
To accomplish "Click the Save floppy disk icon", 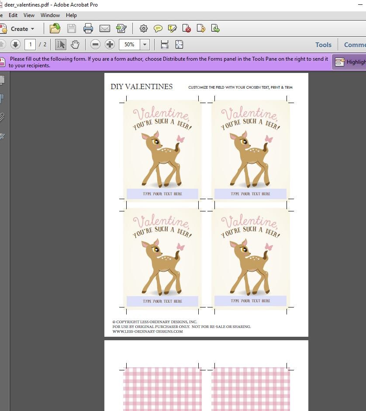I will tap(72, 28).
